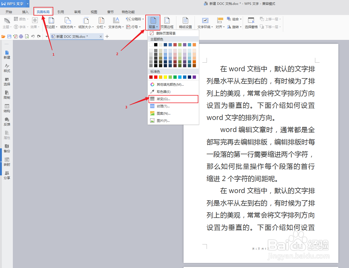Click the 页面边框 page border icon
This screenshot has width=349, height=268.
click(167, 23)
